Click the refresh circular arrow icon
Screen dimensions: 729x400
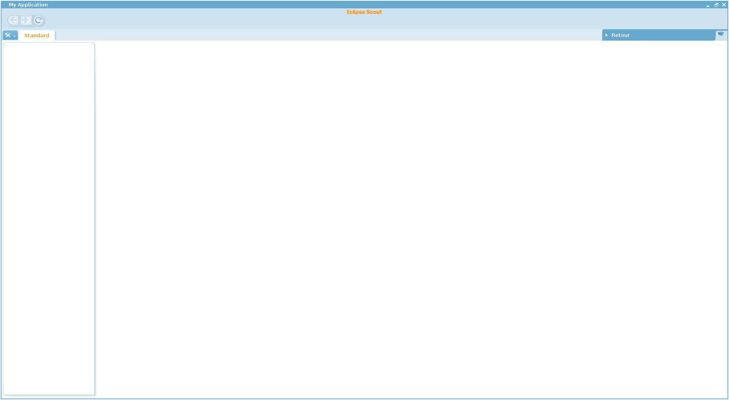38,20
